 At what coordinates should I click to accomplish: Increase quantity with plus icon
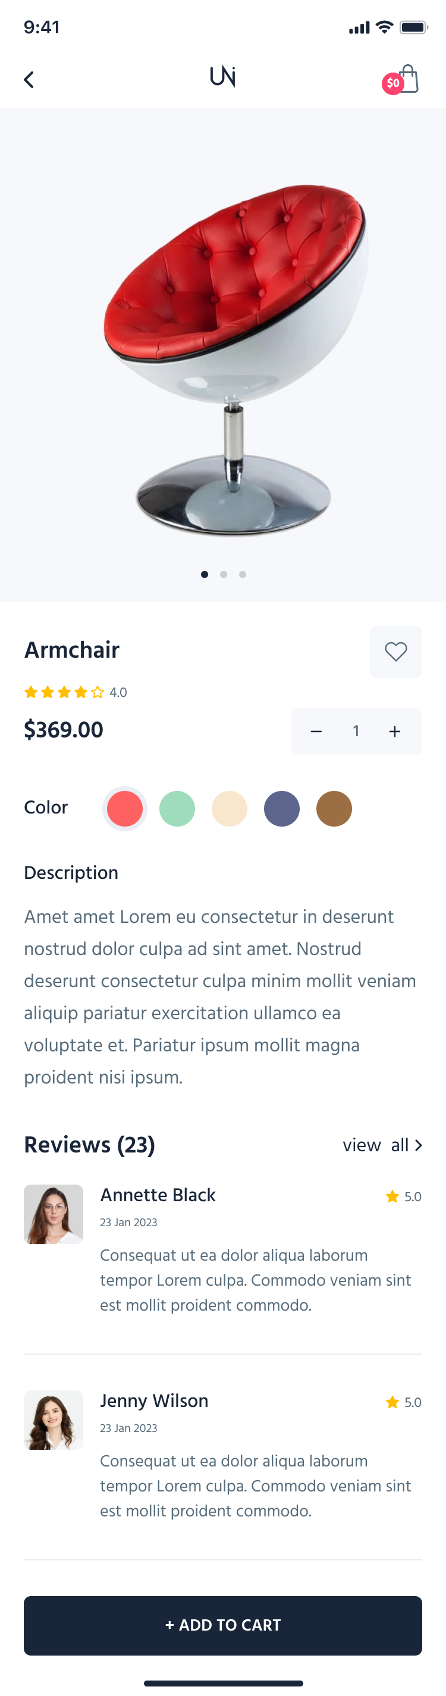pos(395,731)
